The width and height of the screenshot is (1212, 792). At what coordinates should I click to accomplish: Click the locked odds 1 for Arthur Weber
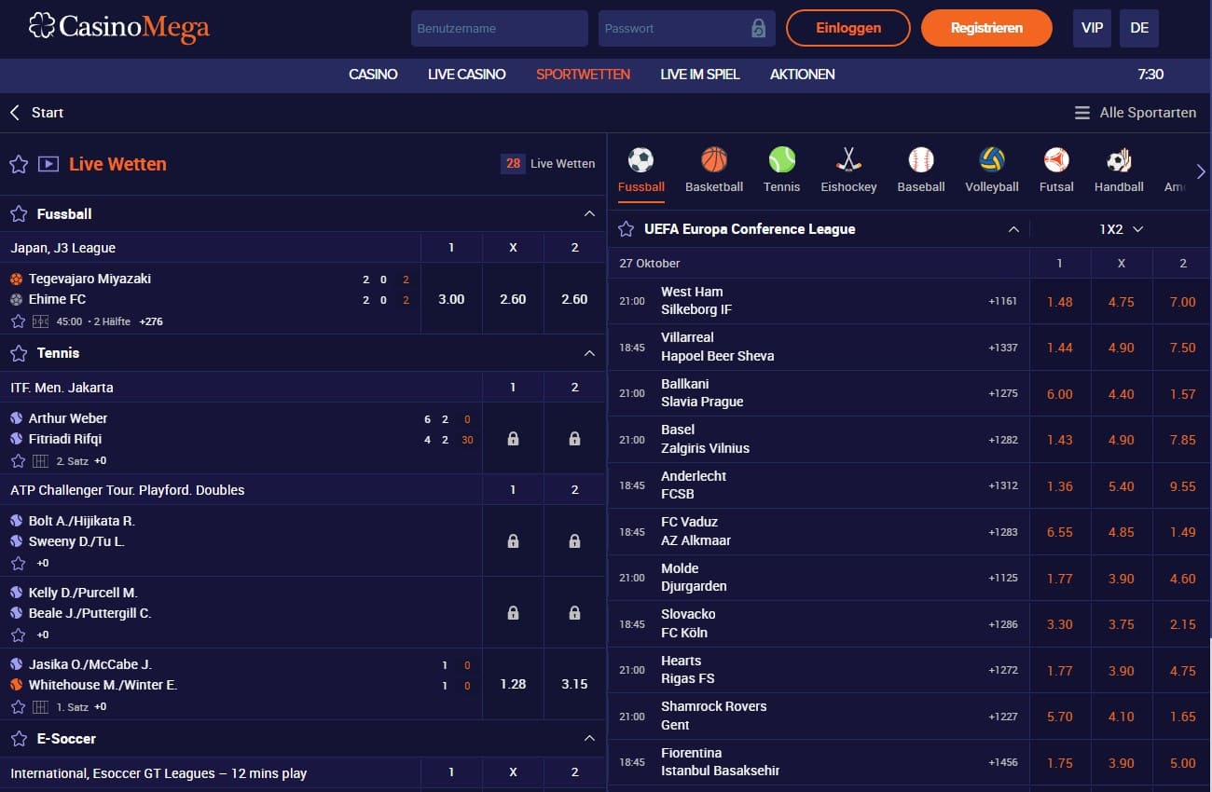[513, 438]
